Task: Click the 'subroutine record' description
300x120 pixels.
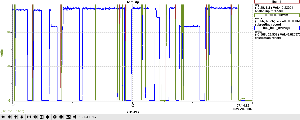Action: point(268,25)
